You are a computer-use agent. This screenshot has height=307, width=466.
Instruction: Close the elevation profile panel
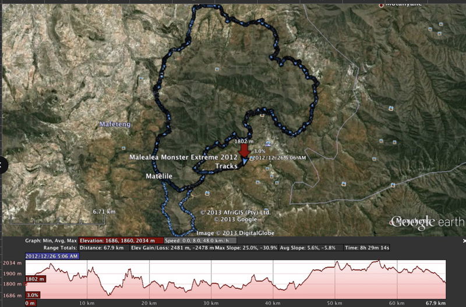pyautogui.click(x=464, y=240)
